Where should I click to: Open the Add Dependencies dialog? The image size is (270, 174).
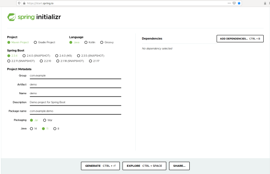point(240,39)
